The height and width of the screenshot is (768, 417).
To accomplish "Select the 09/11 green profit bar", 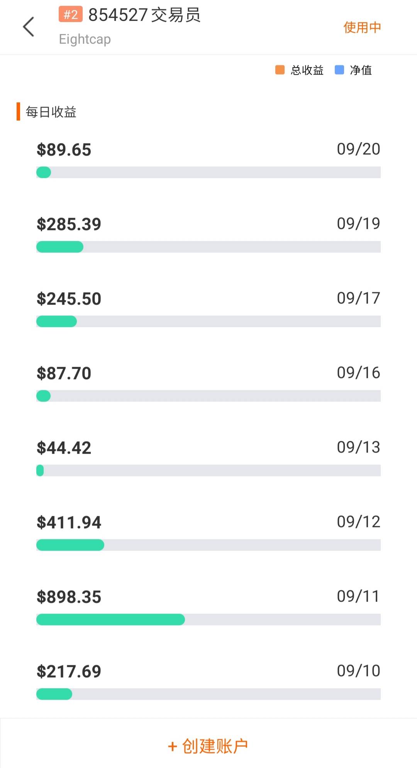I will [110, 619].
